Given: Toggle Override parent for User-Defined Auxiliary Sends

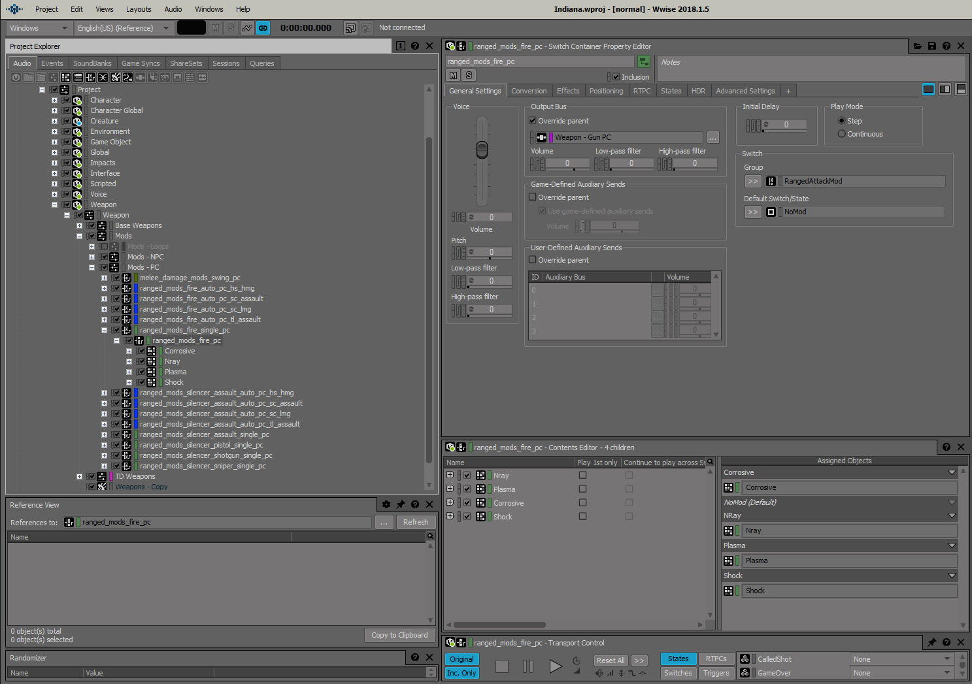Looking at the screenshot, I should pyautogui.click(x=533, y=260).
